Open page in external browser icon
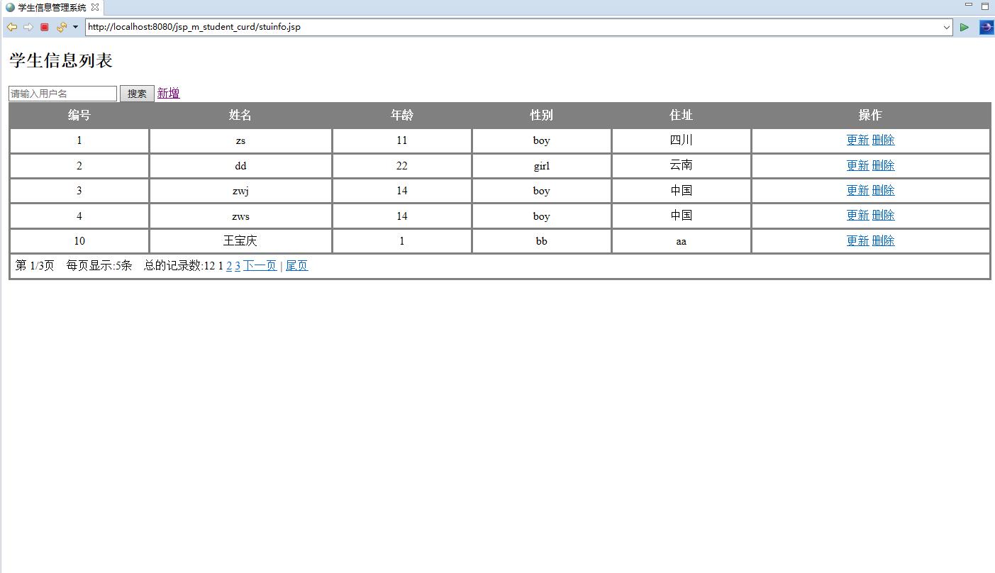The width and height of the screenshot is (995, 573). click(x=986, y=27)
